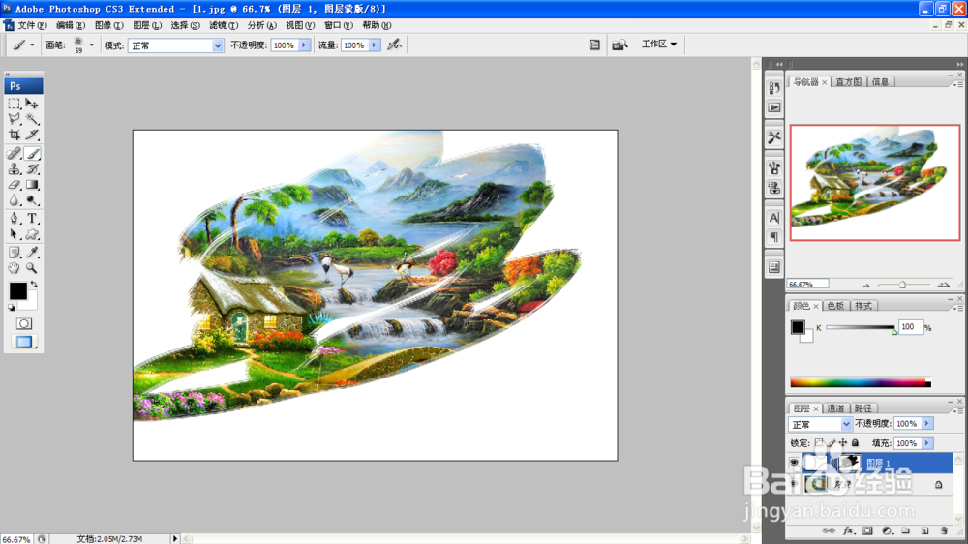Open the 窗口 menu
This screenshot has width=968, height=544.
(338, 25)
